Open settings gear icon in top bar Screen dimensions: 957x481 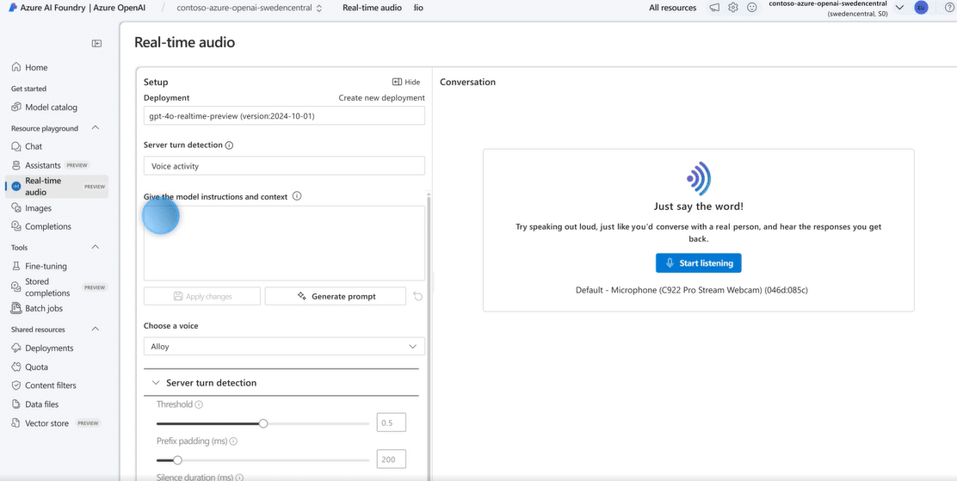pos(733,8)
